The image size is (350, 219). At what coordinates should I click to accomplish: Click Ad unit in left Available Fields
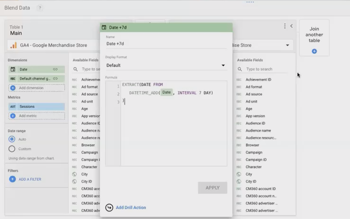click(x=87, y=101)
